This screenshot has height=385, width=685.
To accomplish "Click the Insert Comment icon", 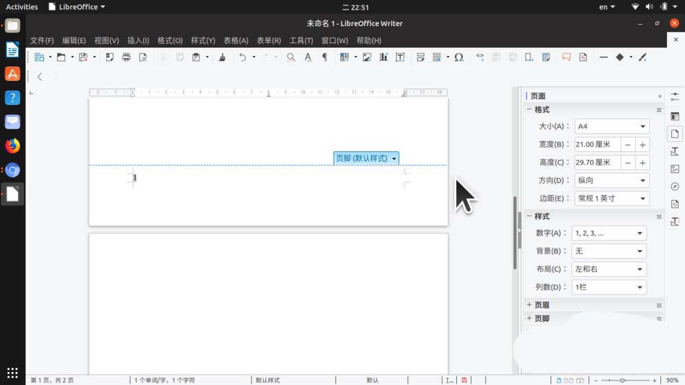I will coord(566,58).
